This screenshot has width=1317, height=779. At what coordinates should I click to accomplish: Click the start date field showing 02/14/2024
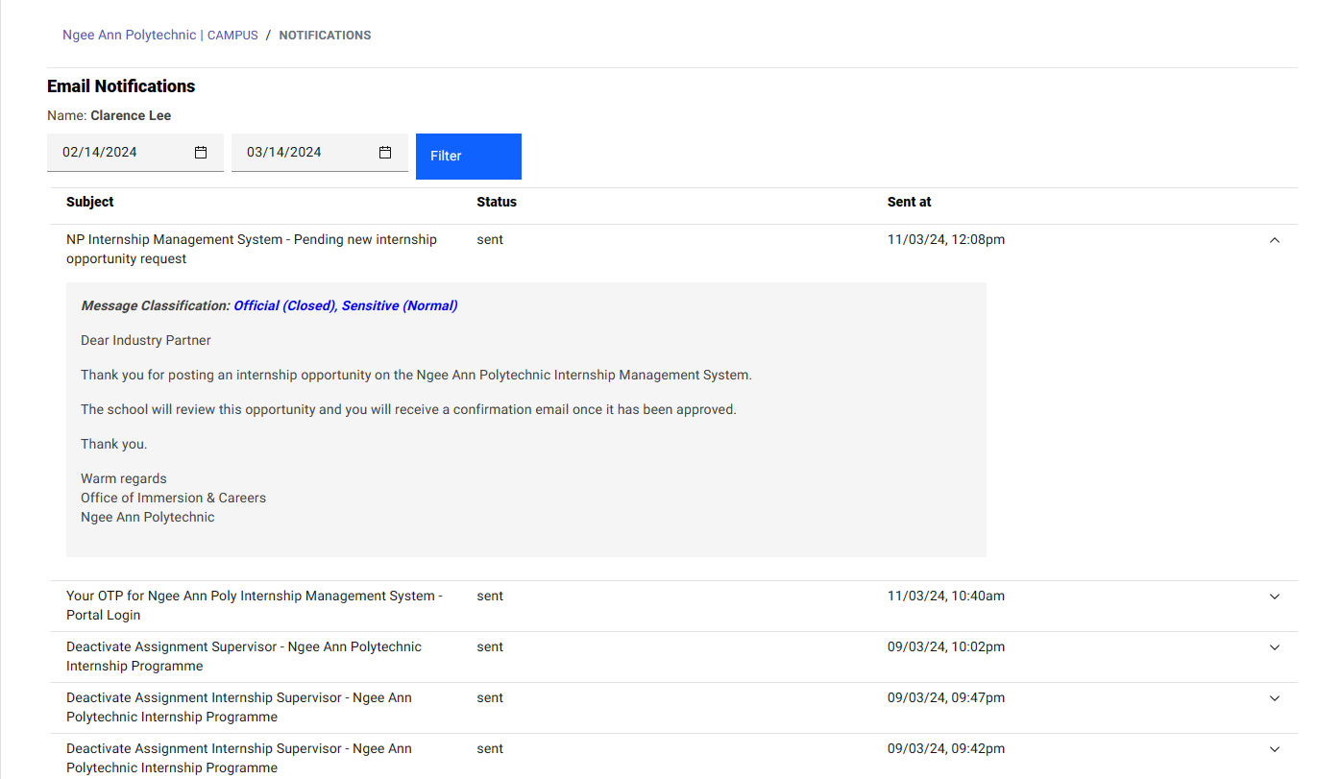tap(115, 153)
